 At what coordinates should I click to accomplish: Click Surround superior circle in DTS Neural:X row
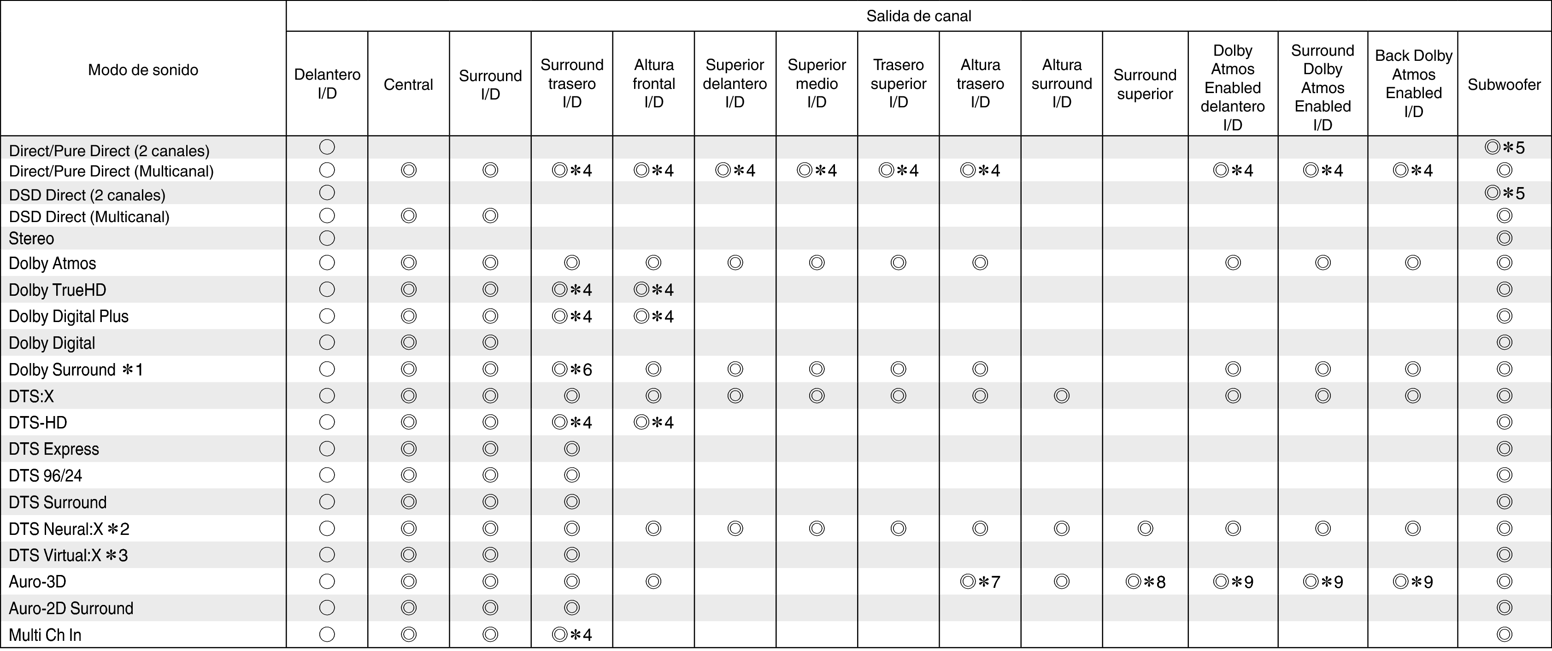1145,529
